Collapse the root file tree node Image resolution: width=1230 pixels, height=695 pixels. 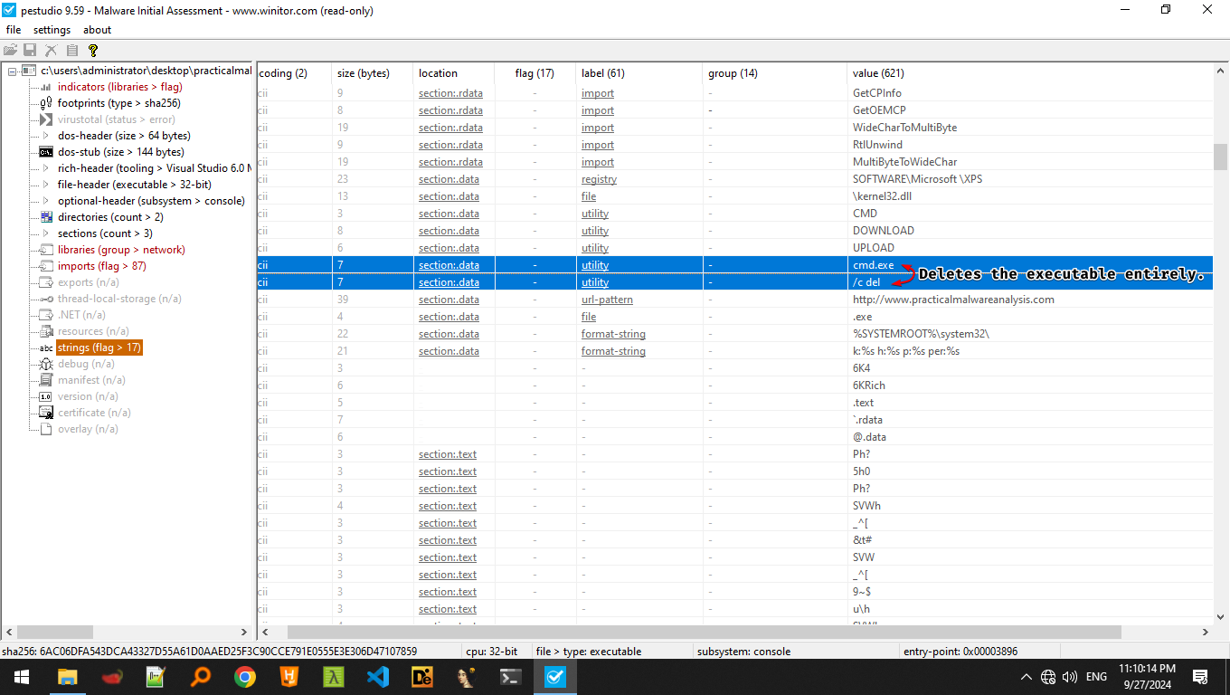12,71
